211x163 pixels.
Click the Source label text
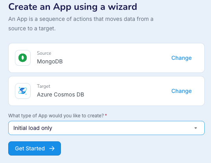44,53
